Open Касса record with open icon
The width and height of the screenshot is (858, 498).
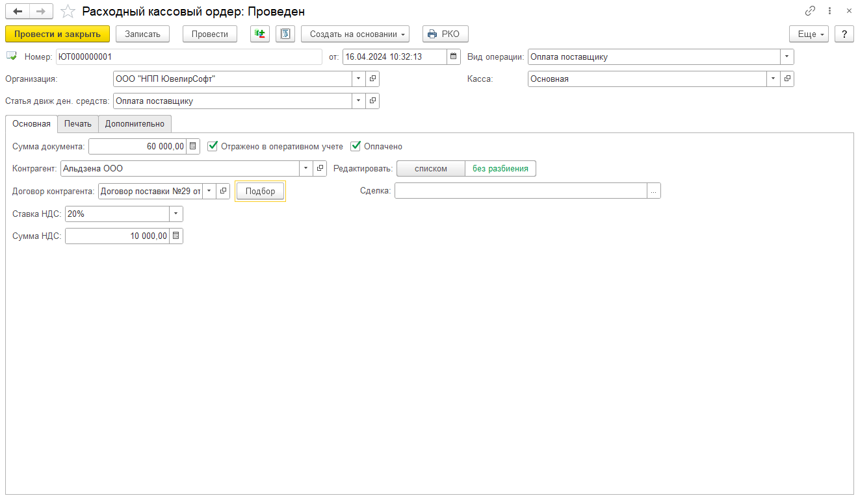click(x=787, y=79)
